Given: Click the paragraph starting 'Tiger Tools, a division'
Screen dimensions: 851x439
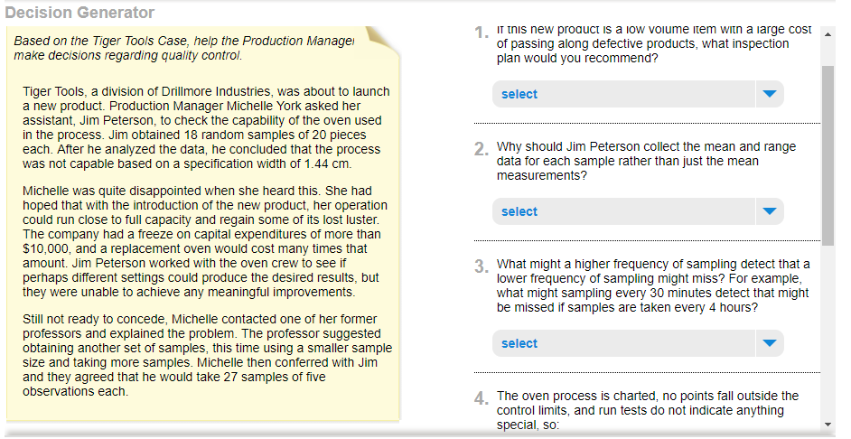Looking at the screenshot, I should tap(206, 127).
